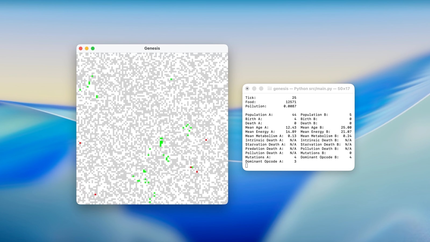Click the Mean Energy A value 14.89
Viewport: 430px width, 242px height.
(x=291, y=132)
